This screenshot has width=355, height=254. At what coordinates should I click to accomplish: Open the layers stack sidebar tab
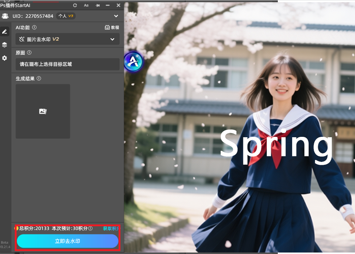[4, 45]
